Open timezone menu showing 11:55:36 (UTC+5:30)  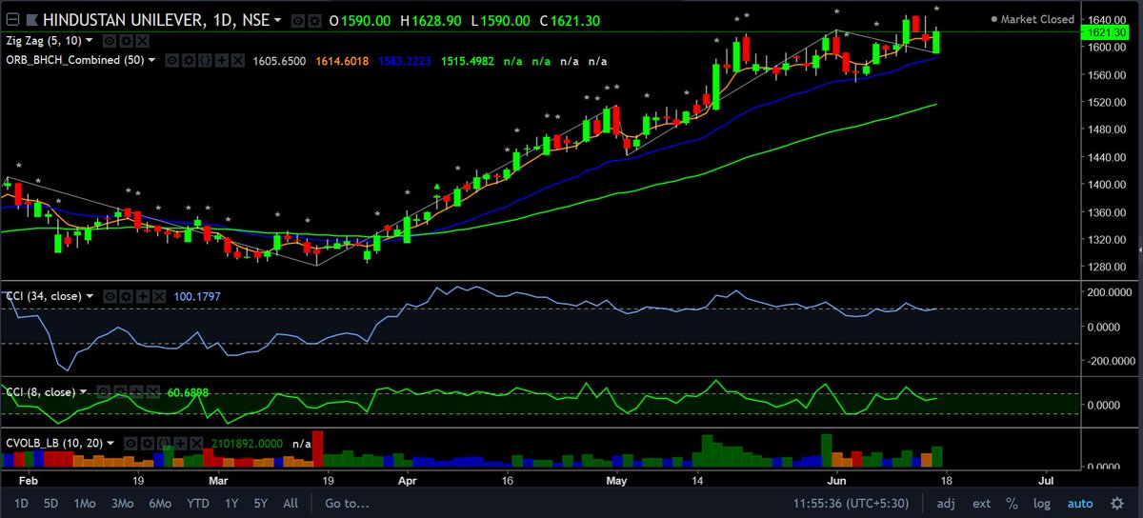pos(851,504)
